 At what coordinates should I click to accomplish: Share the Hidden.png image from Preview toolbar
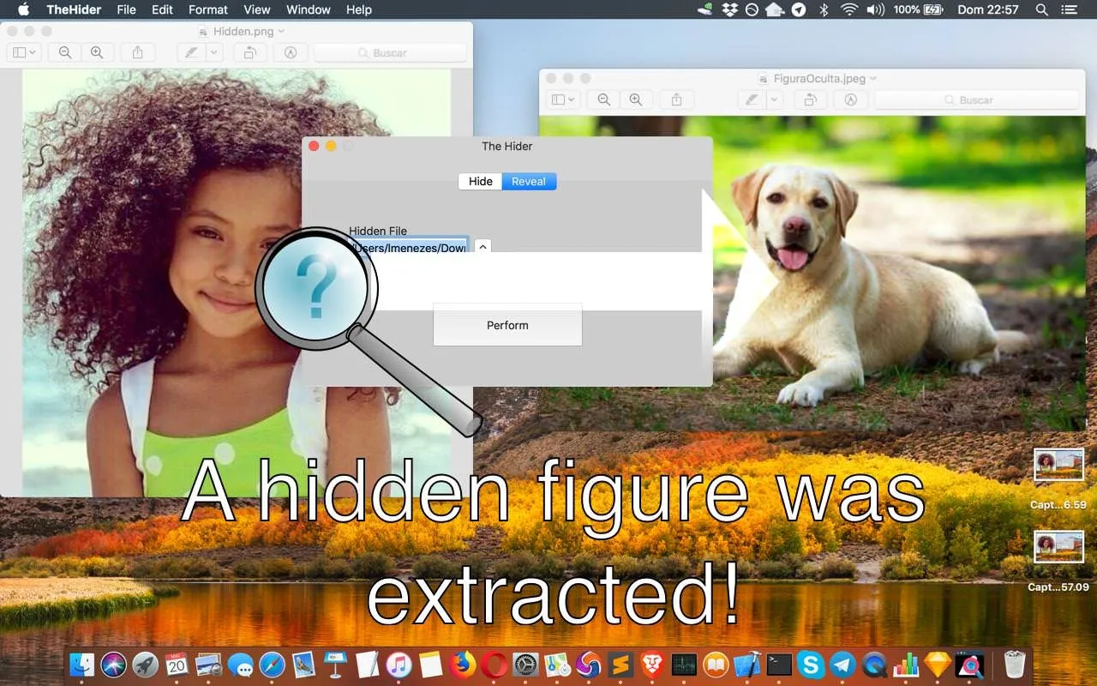click(x=138, y=52)
